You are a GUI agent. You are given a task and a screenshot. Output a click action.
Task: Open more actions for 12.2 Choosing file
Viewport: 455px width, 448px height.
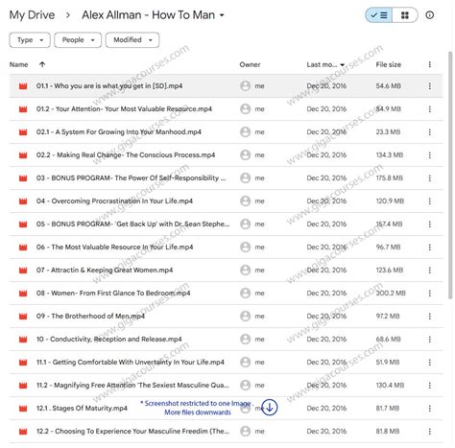click(x=430, y=432)
